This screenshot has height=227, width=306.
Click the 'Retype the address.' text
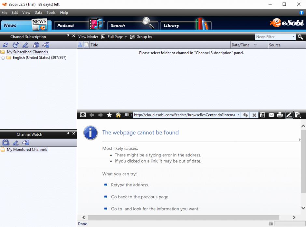click(x=130, y=185)
